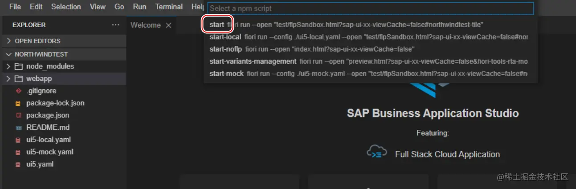The width and height of the screenshot is (576, 189).
Task: Open the Terminal menu
Action: point(169,7)
